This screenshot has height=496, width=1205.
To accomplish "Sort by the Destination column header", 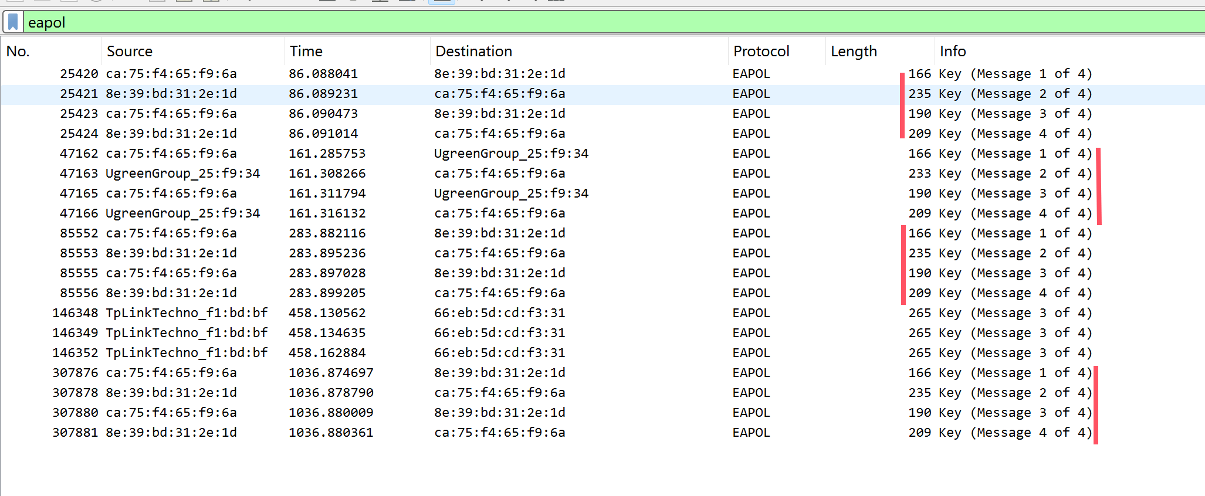I will [x=580, y=51].
